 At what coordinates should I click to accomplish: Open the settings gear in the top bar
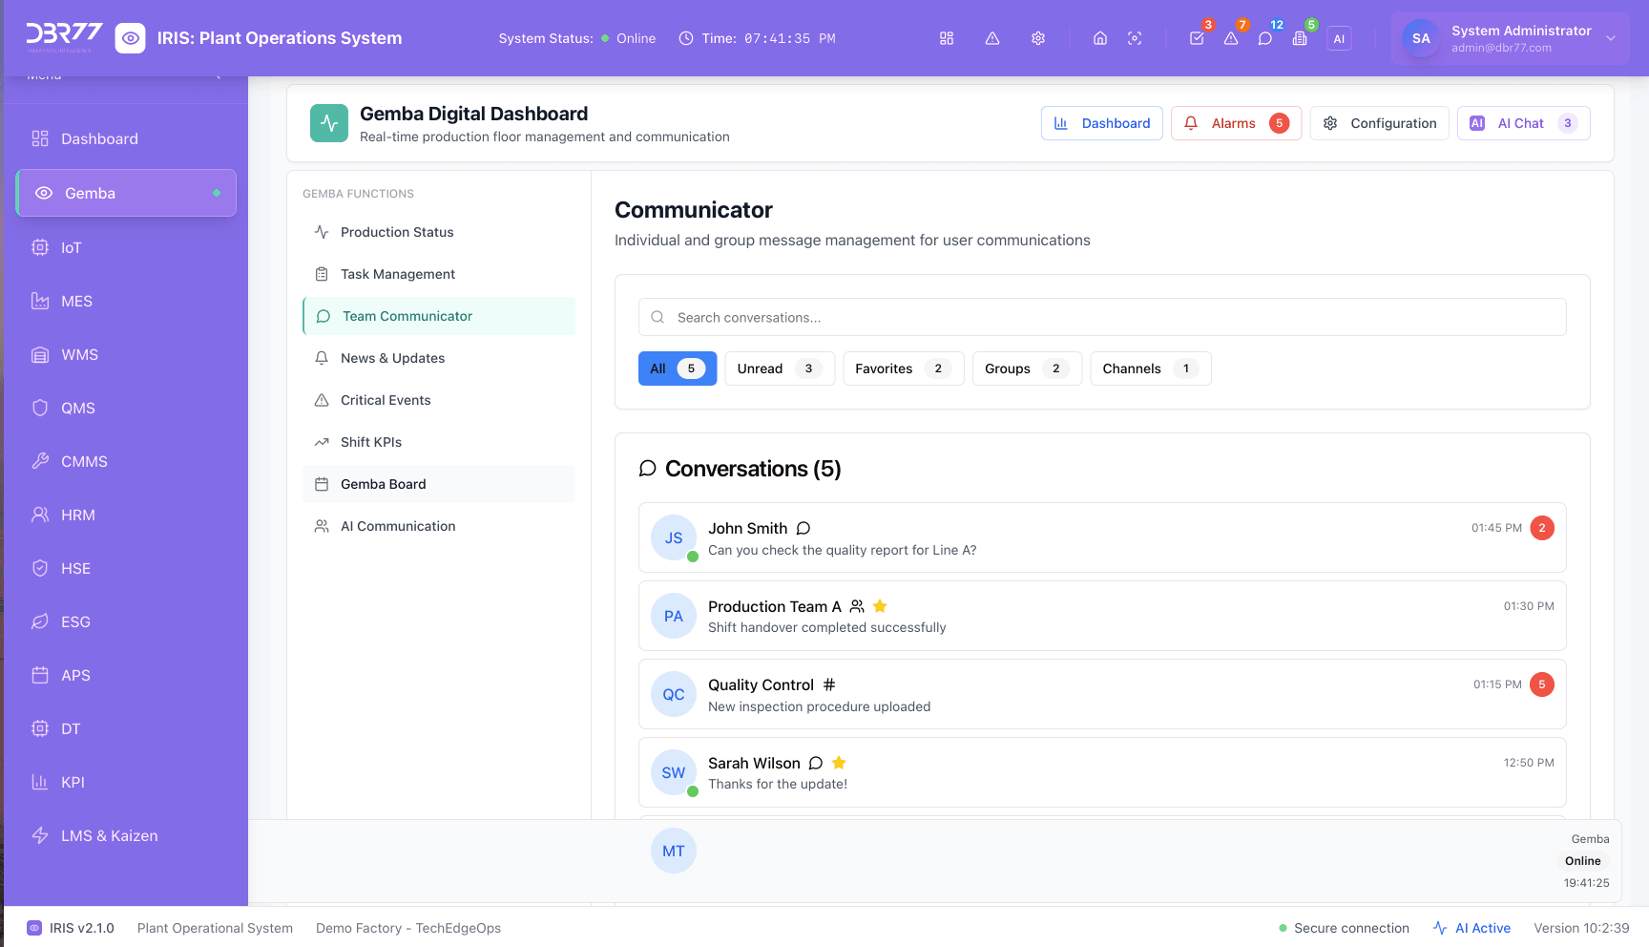(x=1038, y=38)
